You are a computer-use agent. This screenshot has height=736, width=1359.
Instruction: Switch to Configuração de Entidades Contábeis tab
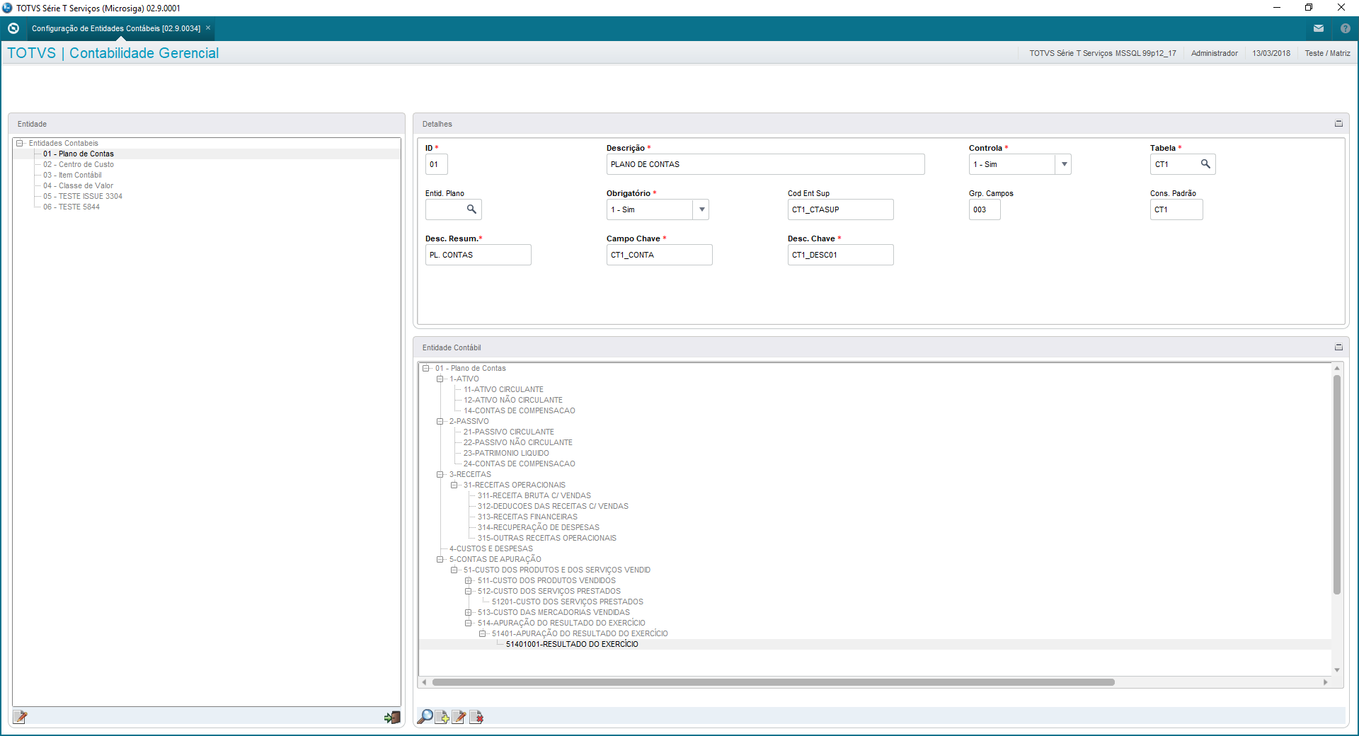[116, 28]
